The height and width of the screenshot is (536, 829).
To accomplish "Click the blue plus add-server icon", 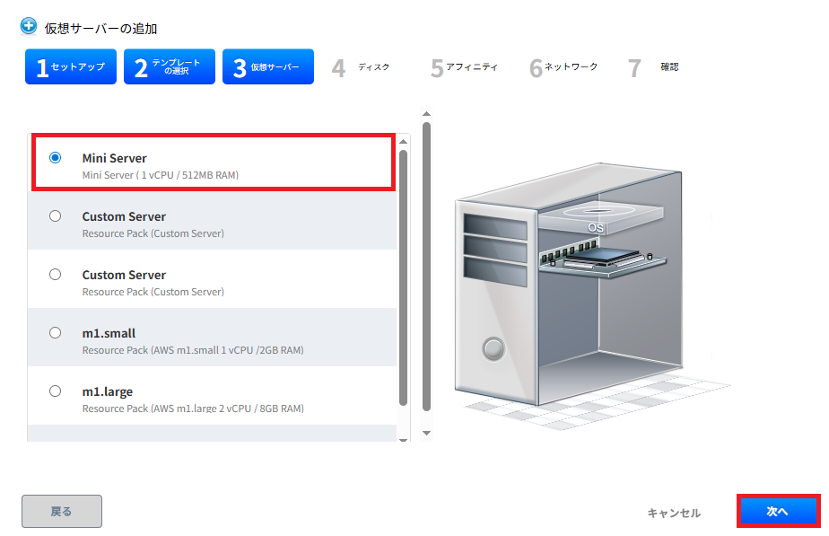I will [x=29, y=26].
